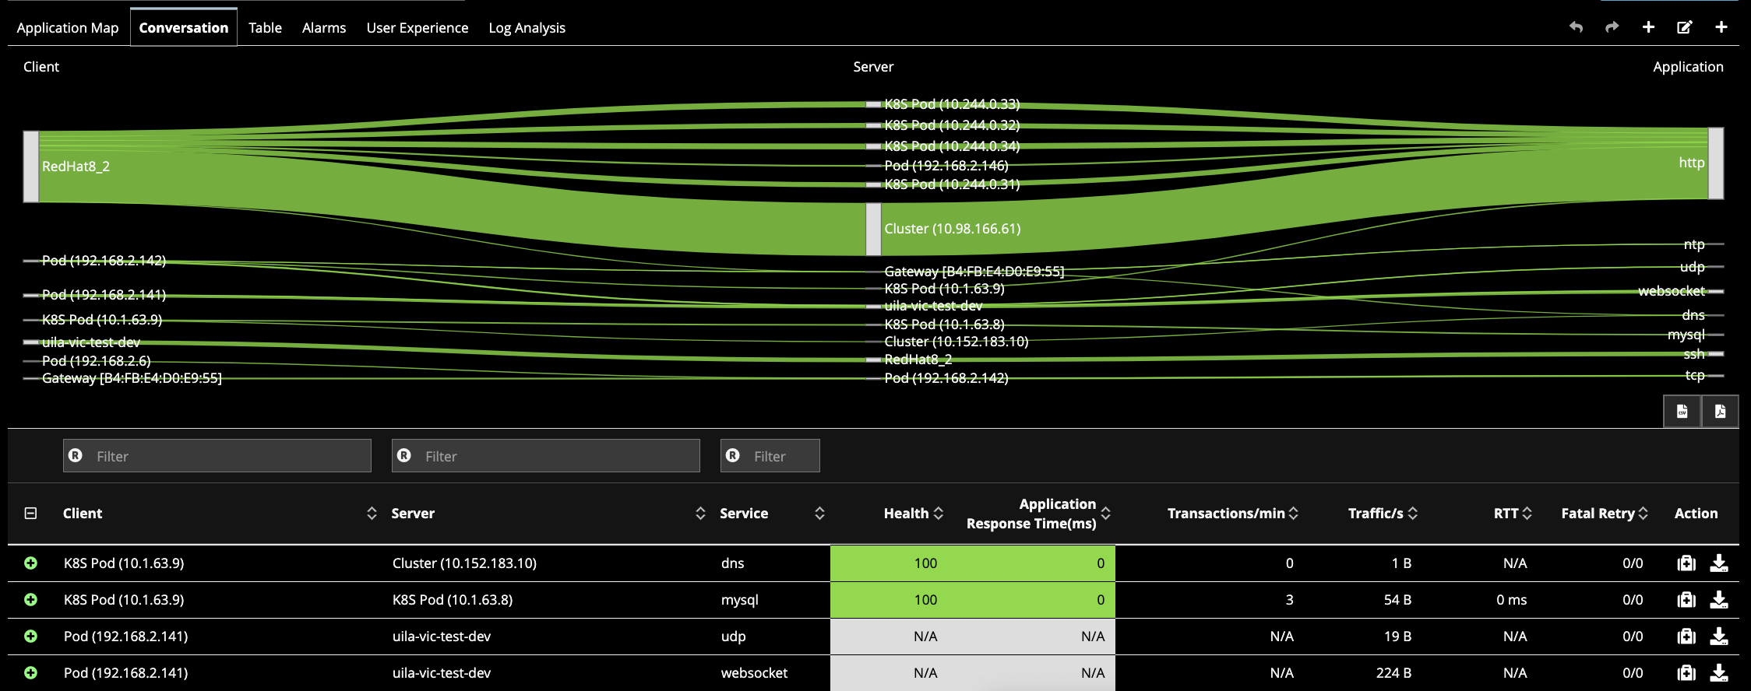Select Cluster (10.98.166.61) server node
Screen dimensions: 1751x691
pyautogui.click(x=873, y=229)
